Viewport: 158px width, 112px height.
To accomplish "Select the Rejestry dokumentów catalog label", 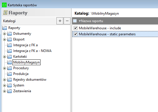I will pyautogui.click(x=30, y=80).
